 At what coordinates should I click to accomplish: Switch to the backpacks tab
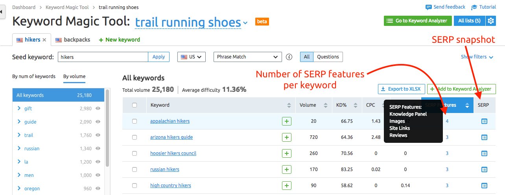click(x=73, y=40)
